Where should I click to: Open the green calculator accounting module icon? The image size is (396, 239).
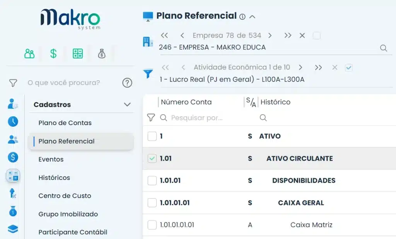point(77,53)
